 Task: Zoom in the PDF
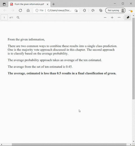tap(112, 17)
